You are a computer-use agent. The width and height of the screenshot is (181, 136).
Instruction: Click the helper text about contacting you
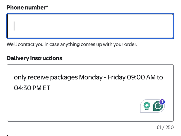coord(72,44)
